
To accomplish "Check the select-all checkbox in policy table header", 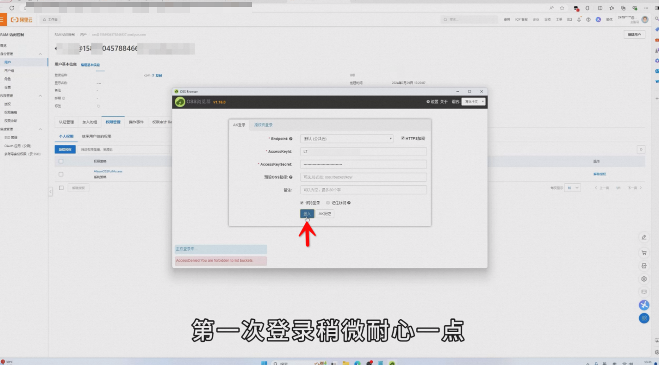I will (x=61, y=161).
